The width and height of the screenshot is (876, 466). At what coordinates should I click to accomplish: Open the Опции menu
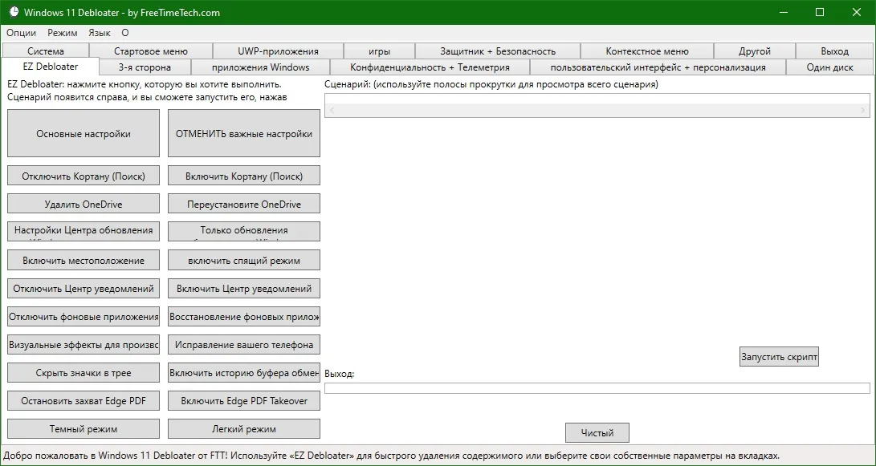[x=21, y=33]
